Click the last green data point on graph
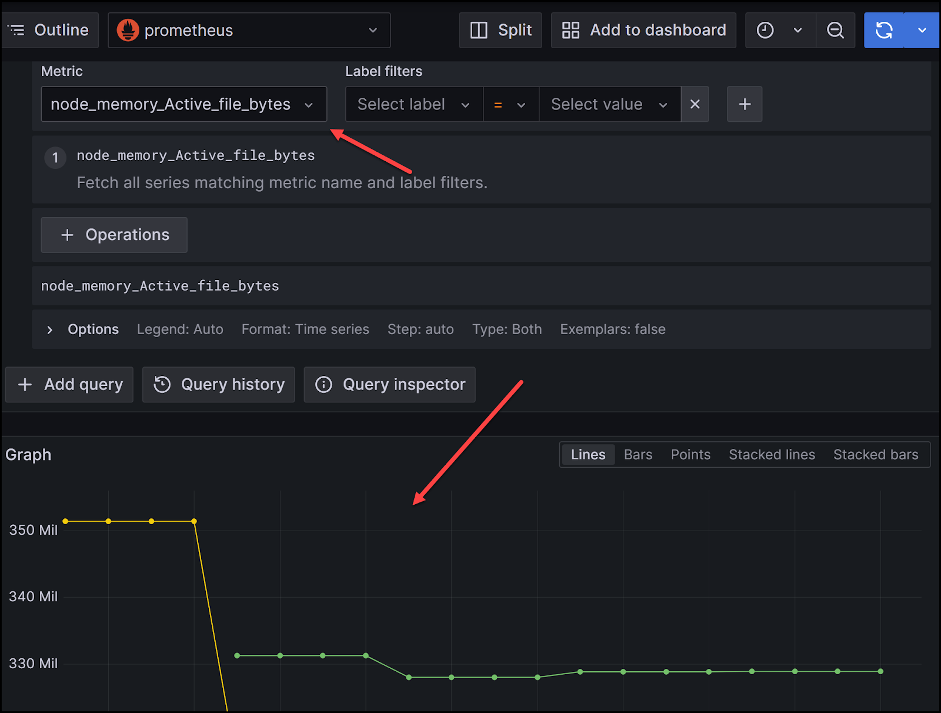Viewport: 941px width, 713px height. (x=880, y=671)
